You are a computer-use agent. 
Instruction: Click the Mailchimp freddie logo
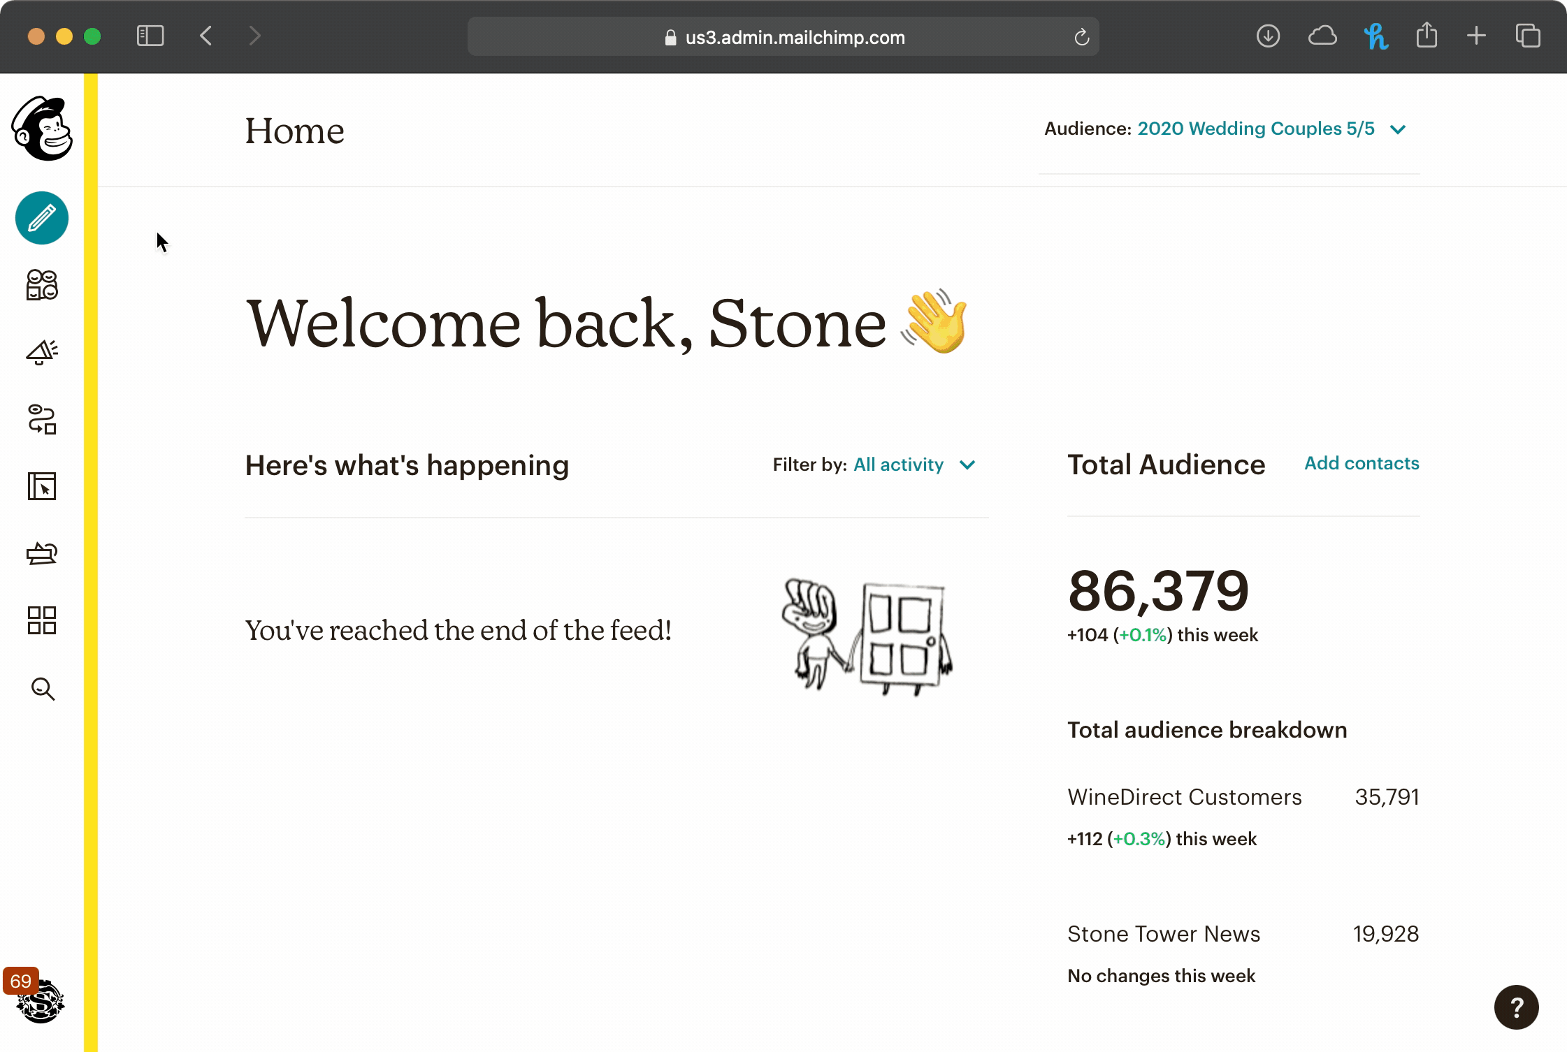(x=42, y=129)
